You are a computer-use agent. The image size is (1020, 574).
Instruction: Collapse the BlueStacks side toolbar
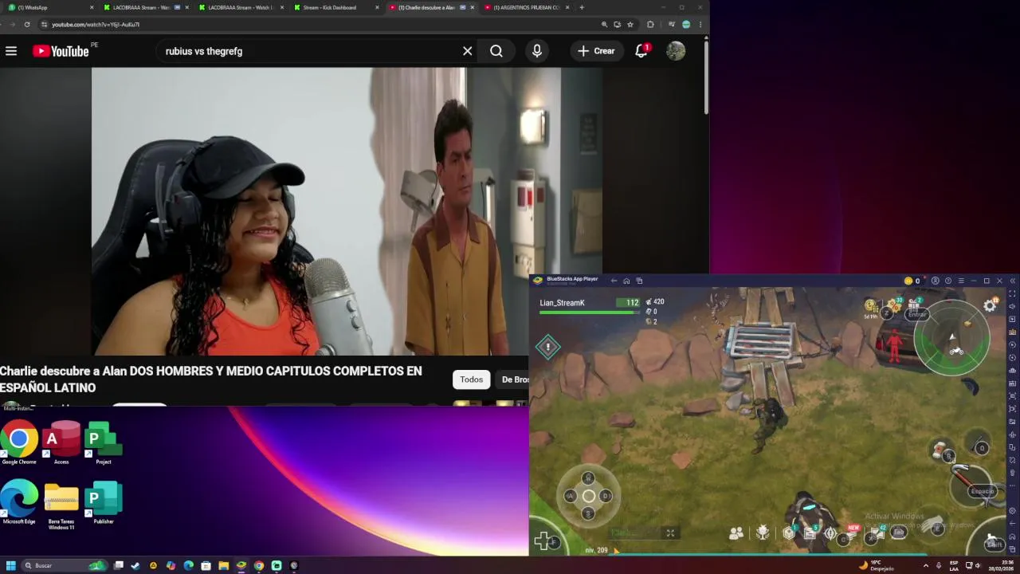[1013, 281]
